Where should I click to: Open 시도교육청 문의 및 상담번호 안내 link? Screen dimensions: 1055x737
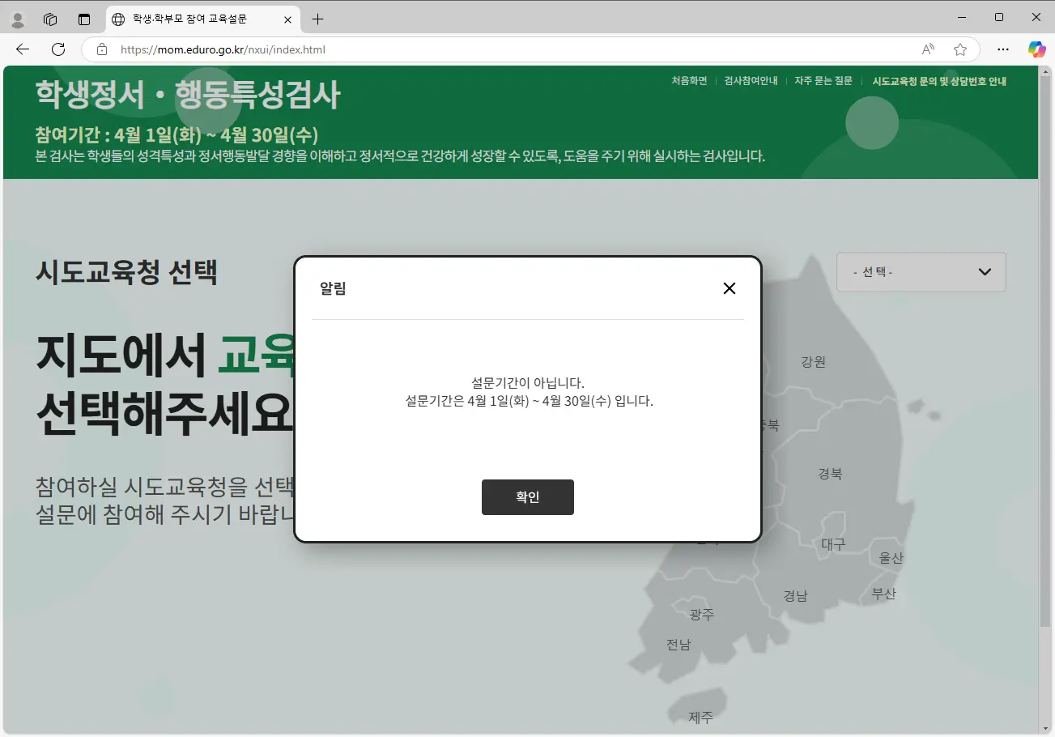[939, 81]
